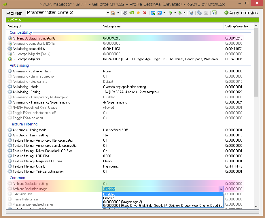Click the gear icon beside Anisotropic filtering mode
265x218 pixels.
[10, 130]
